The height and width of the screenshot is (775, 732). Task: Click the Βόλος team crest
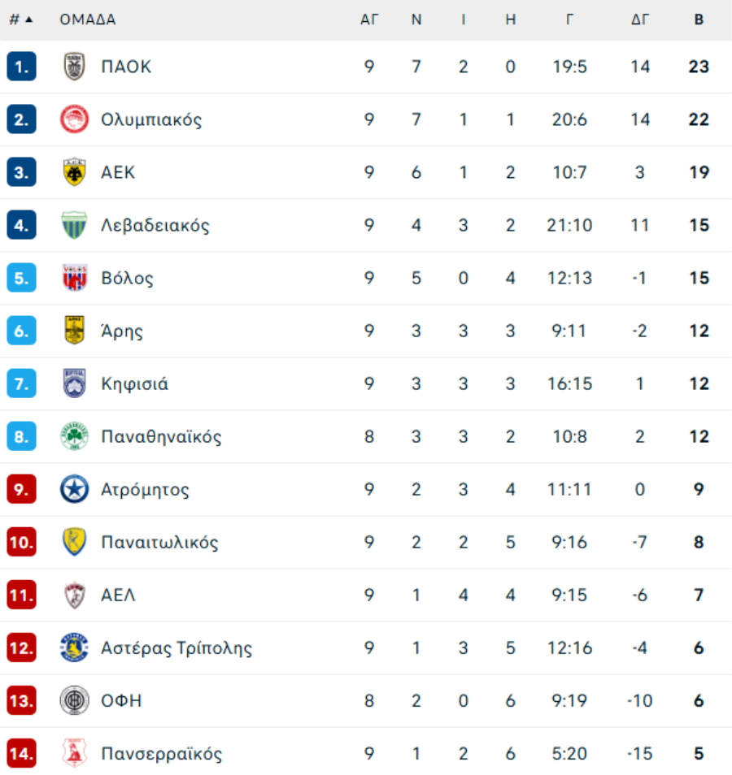click(x=75, y=278)
